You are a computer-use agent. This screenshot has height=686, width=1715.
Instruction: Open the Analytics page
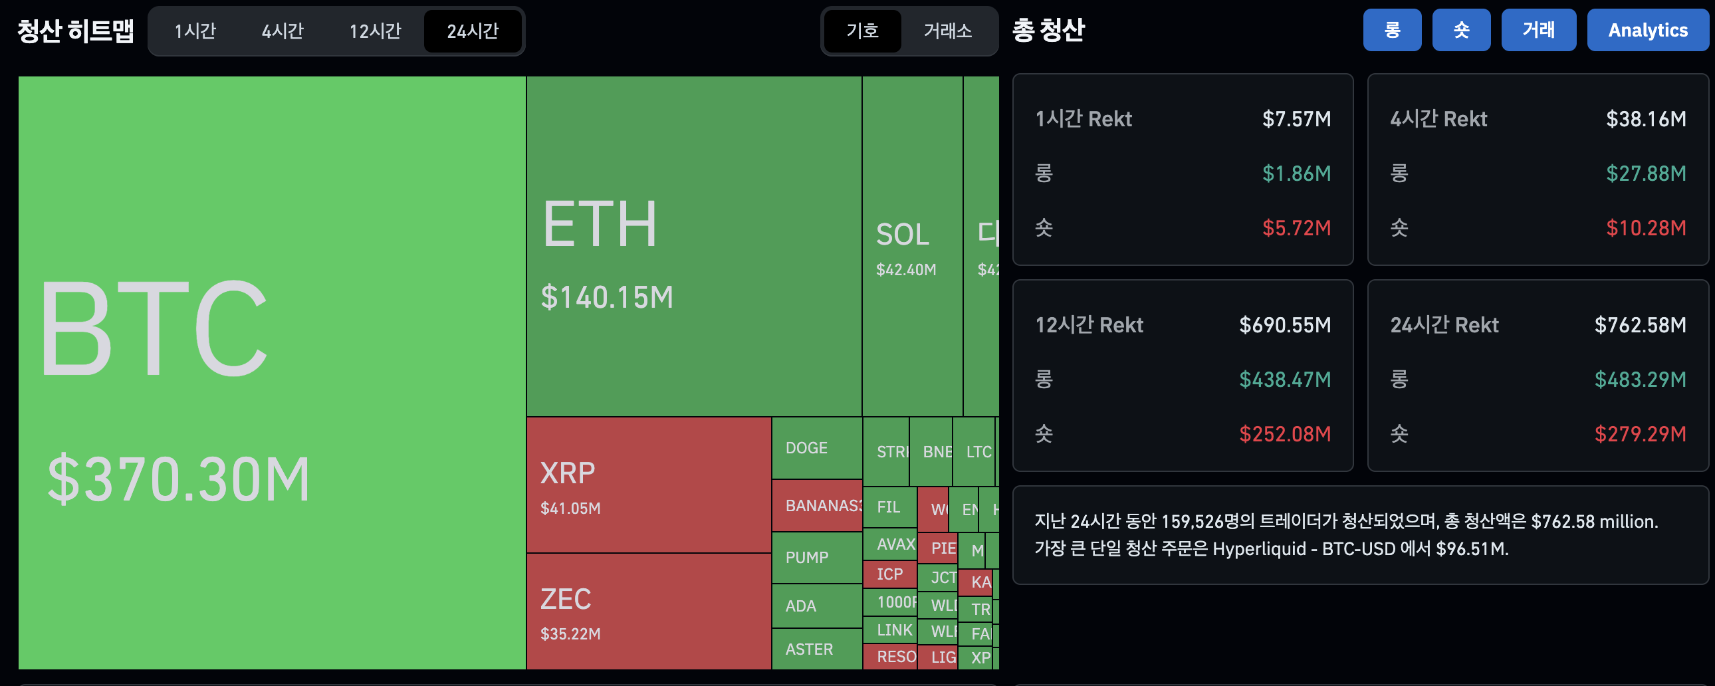click(x=1648, y=29)
